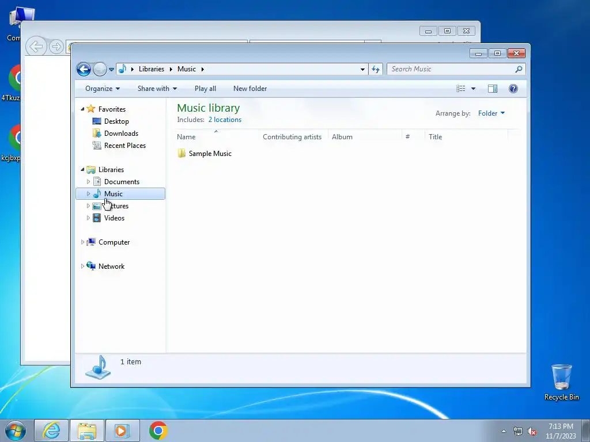Toggle the preview pane
Viewport: 590px width, 442px height.
click(x=493, y=89)
